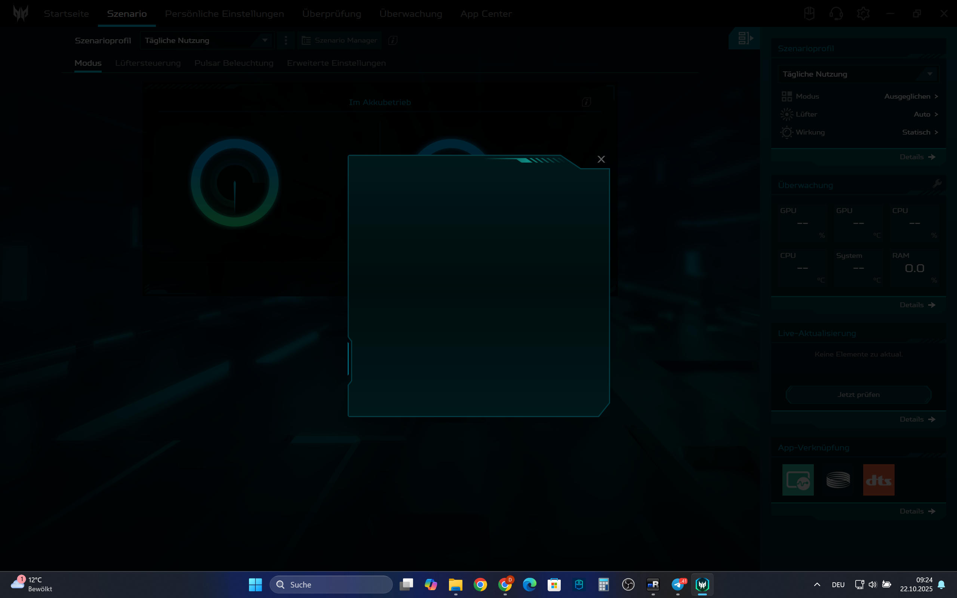Launch the green monitor app shortcut

pyautogui.click(x=798, y=480)
